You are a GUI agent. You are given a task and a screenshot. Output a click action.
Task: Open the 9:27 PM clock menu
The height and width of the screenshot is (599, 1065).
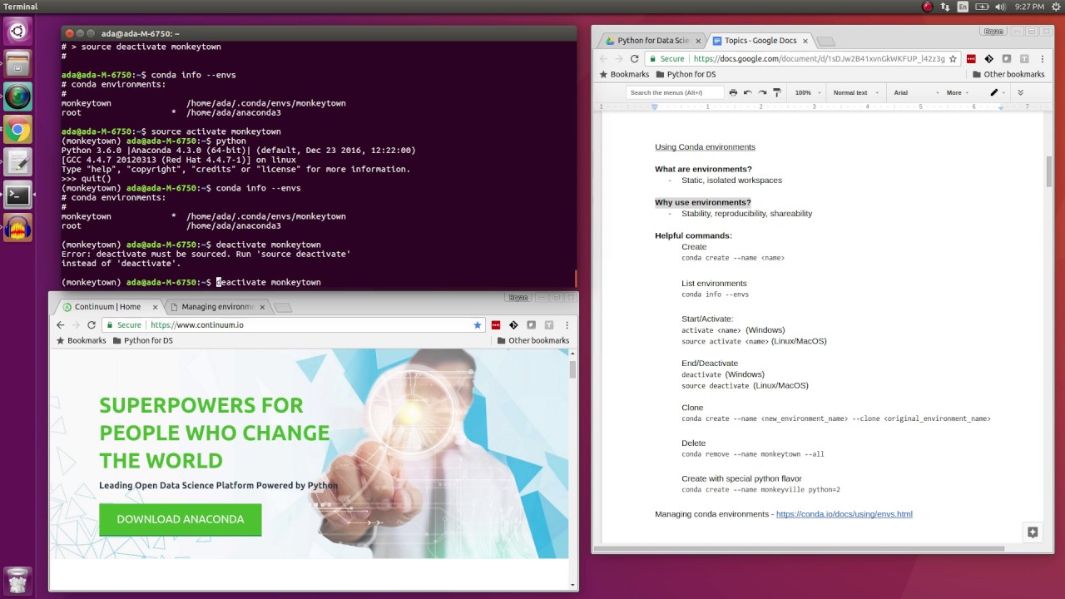point(1029,7)
